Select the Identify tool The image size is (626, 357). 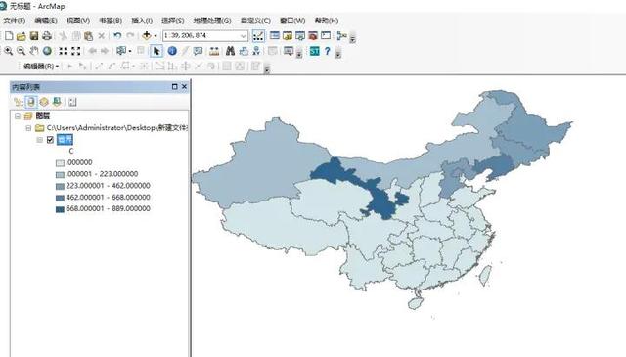(x=172, y=51)
